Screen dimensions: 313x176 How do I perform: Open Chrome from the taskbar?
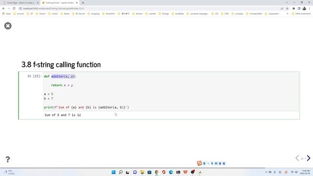click(x=156, y=172)
